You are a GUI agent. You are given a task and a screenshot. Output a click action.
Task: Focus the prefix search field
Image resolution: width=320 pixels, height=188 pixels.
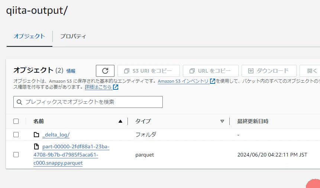88,102
